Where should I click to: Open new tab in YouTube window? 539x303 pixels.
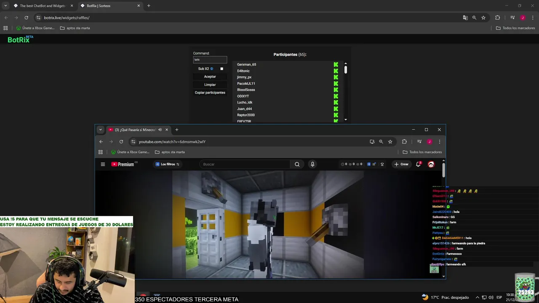tap(176, 130)
